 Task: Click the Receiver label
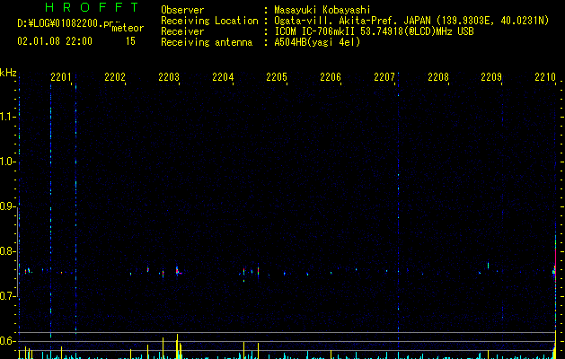click(182, 31)
